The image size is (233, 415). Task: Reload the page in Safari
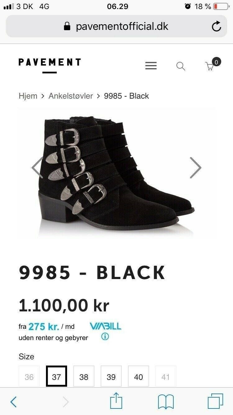pos(217,26)
